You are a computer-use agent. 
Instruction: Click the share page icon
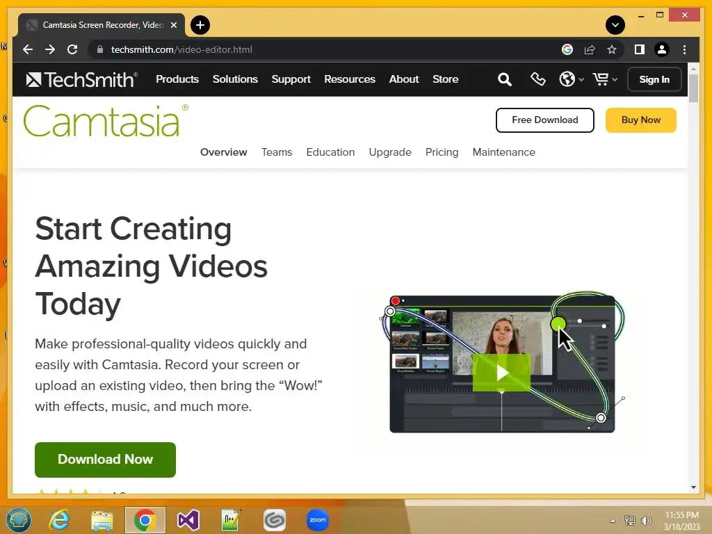(590, 49)
